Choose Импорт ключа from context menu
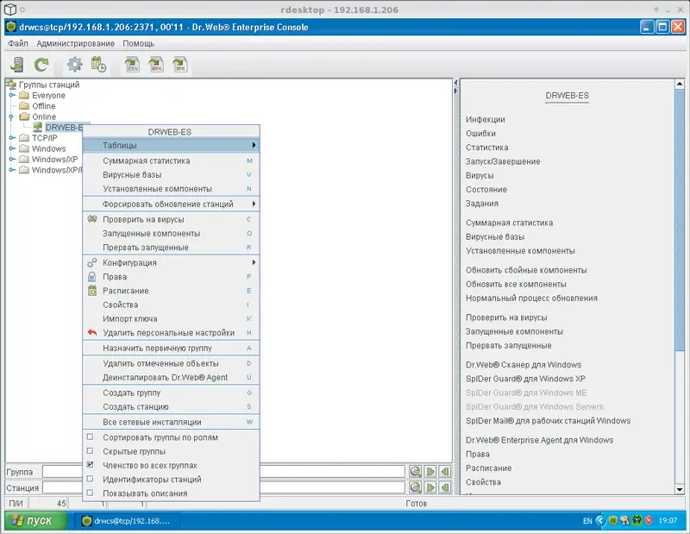The image size is (690, 534). pyautogui.click(x=171, y=318)
